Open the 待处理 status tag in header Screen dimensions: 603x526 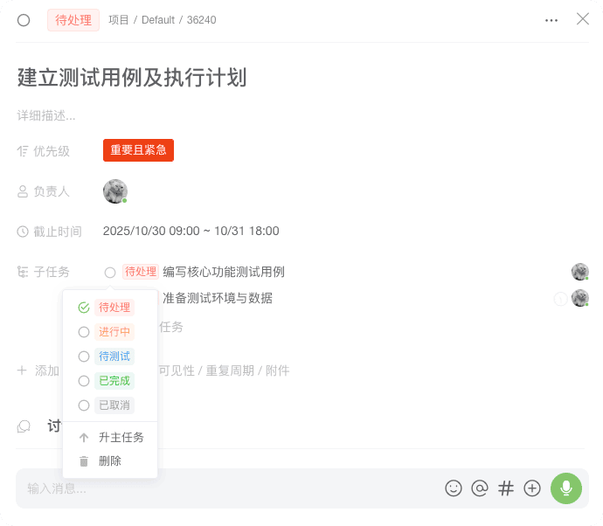point(73,20)
